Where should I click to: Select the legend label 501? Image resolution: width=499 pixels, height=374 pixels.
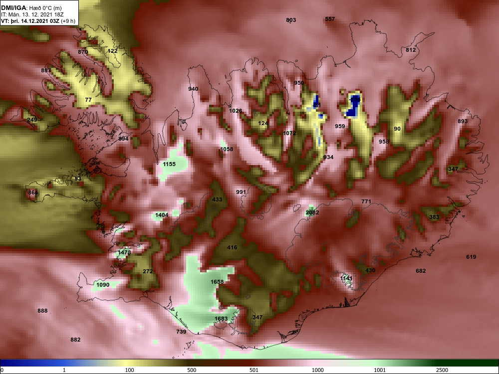point(254,370)
